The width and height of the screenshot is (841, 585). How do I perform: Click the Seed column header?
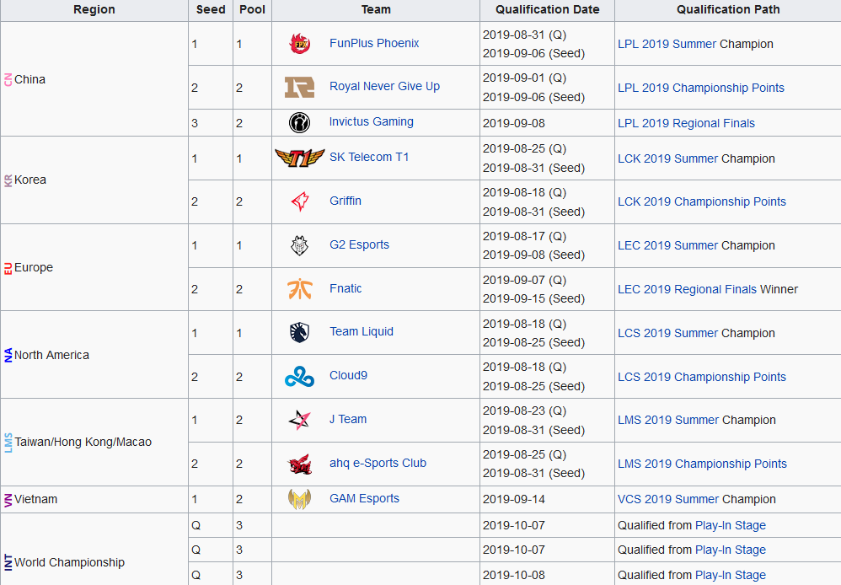pyautogui.click(x=210, y=10)
